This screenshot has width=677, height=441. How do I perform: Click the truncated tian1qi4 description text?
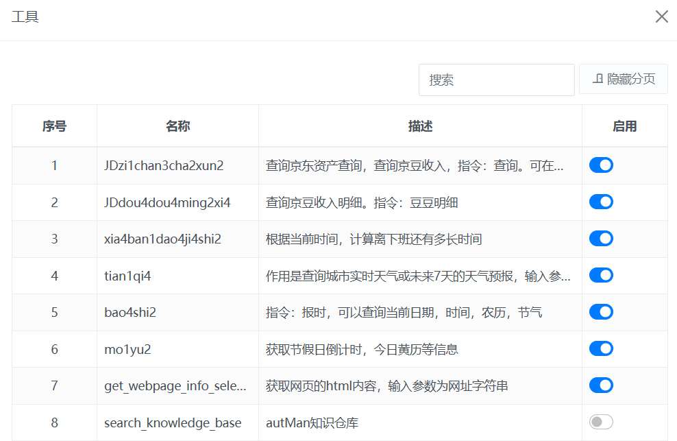(x=418, y=276)
